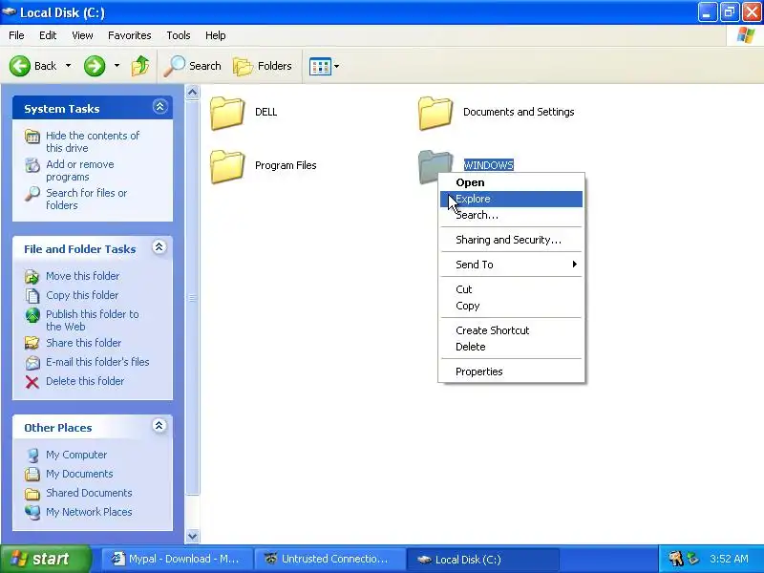The image size is (764, 573).
Task: Click Copy this folder link
Action: (x=82, y=295)
